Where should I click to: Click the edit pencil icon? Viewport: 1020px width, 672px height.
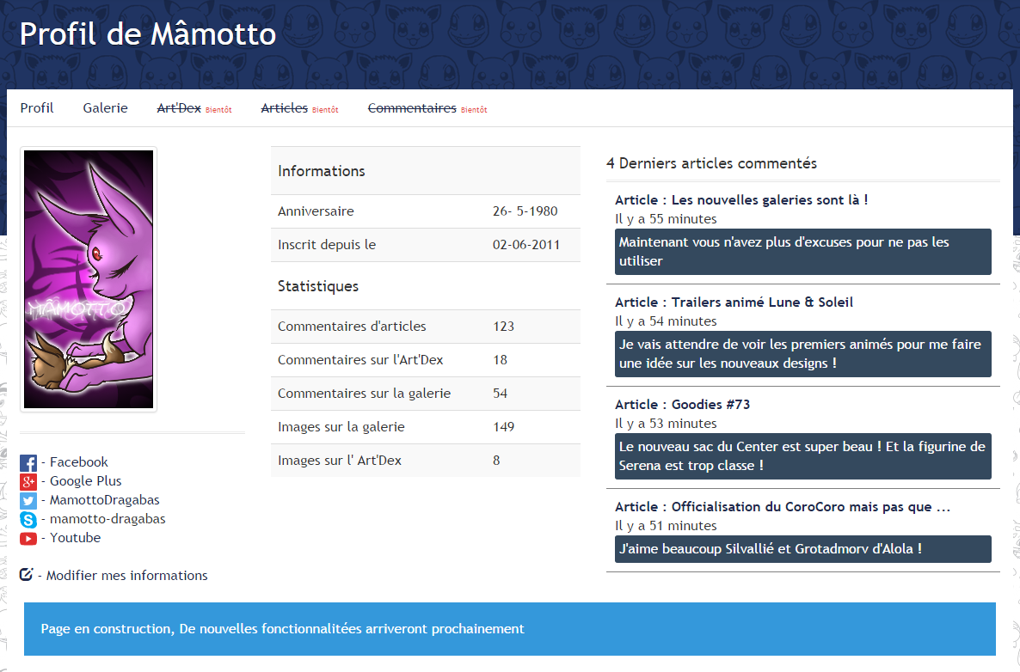26,575
